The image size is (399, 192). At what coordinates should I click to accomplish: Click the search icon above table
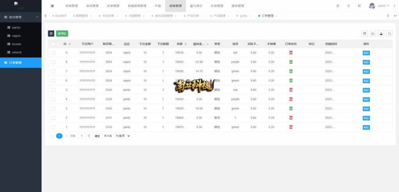389,34
